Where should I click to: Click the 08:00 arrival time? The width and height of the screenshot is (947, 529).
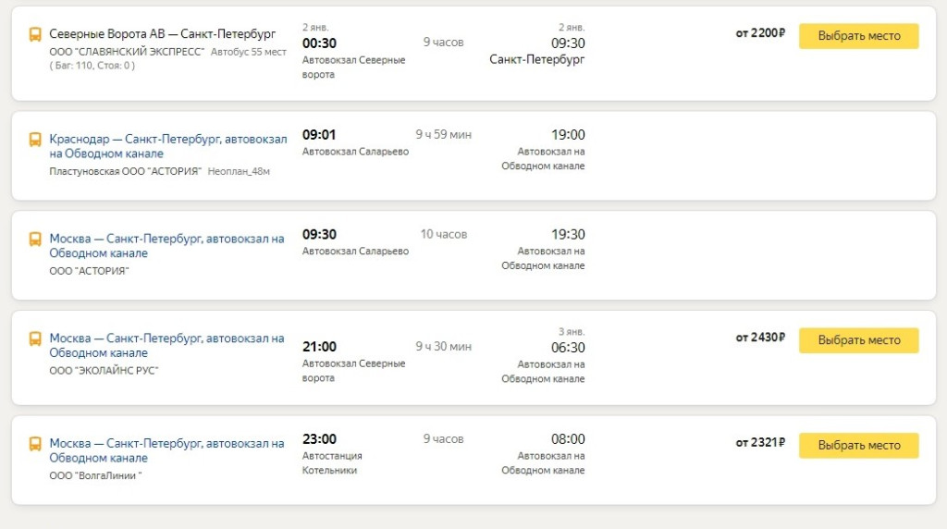click(568, 439)
